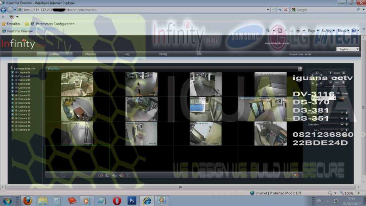Expand Camera 06 tree node

(13, 91)
